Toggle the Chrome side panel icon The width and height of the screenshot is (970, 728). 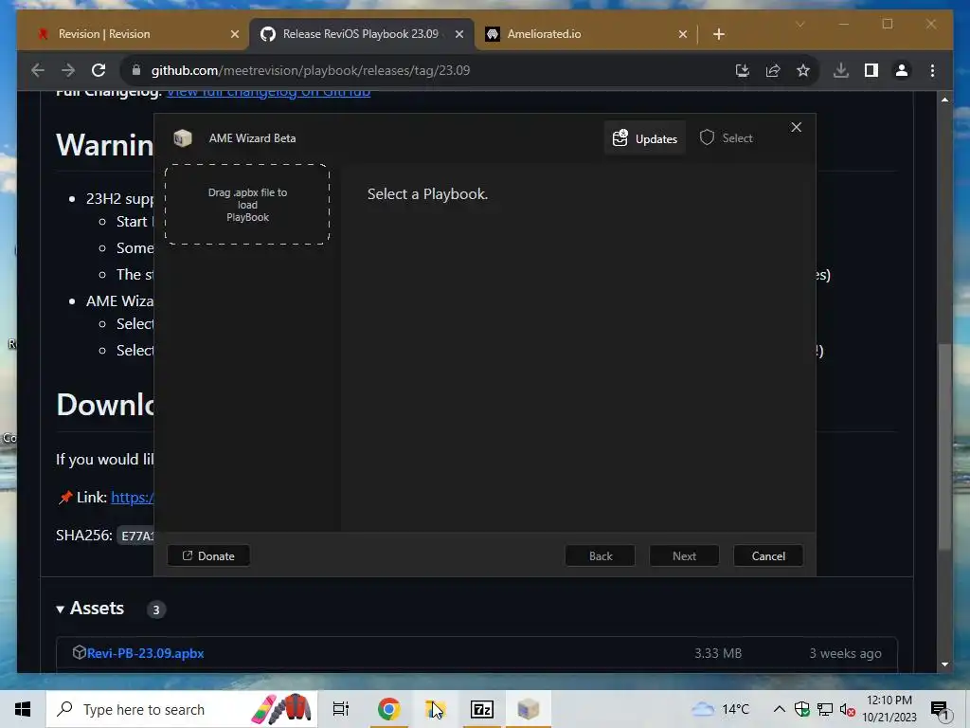(871, 70)
